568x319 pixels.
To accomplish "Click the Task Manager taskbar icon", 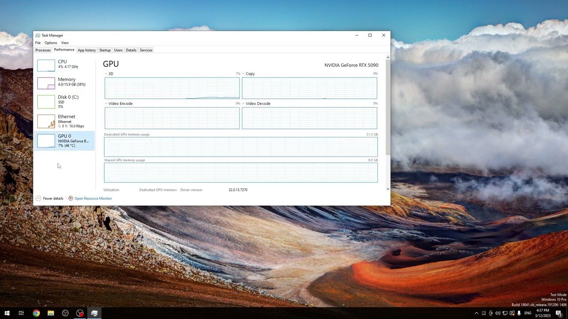I will [x=94, y=313].
